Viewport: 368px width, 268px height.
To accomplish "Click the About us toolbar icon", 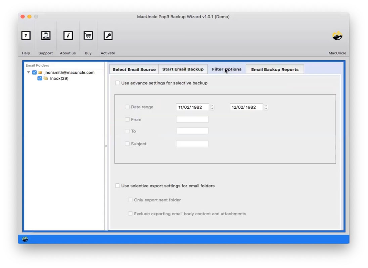I will (x=68, y=36).
